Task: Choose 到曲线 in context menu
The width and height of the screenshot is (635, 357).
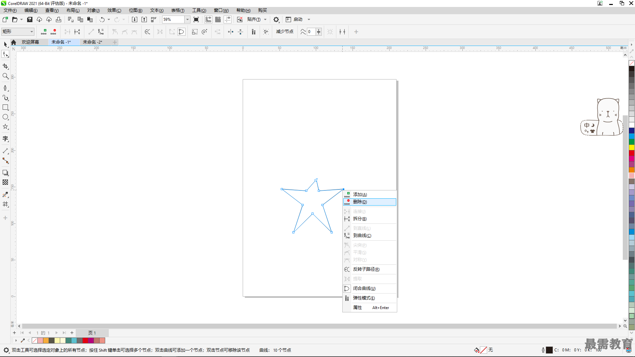Action: (x=370, y=235)
